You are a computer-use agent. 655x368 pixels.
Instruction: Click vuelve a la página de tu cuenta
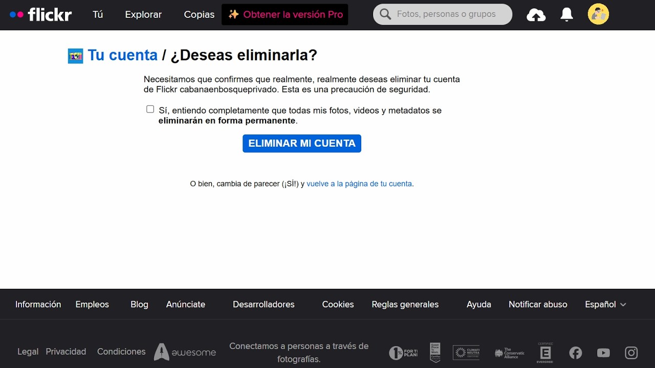(359, 184)
